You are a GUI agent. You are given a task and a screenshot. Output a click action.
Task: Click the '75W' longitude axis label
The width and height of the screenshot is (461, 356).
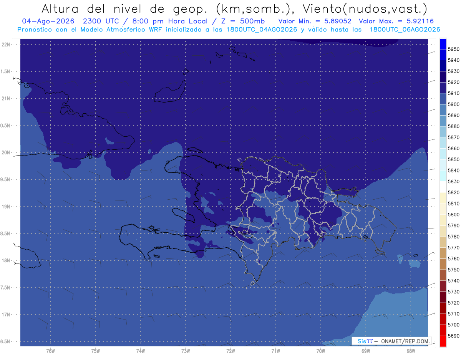pos(95,351)
